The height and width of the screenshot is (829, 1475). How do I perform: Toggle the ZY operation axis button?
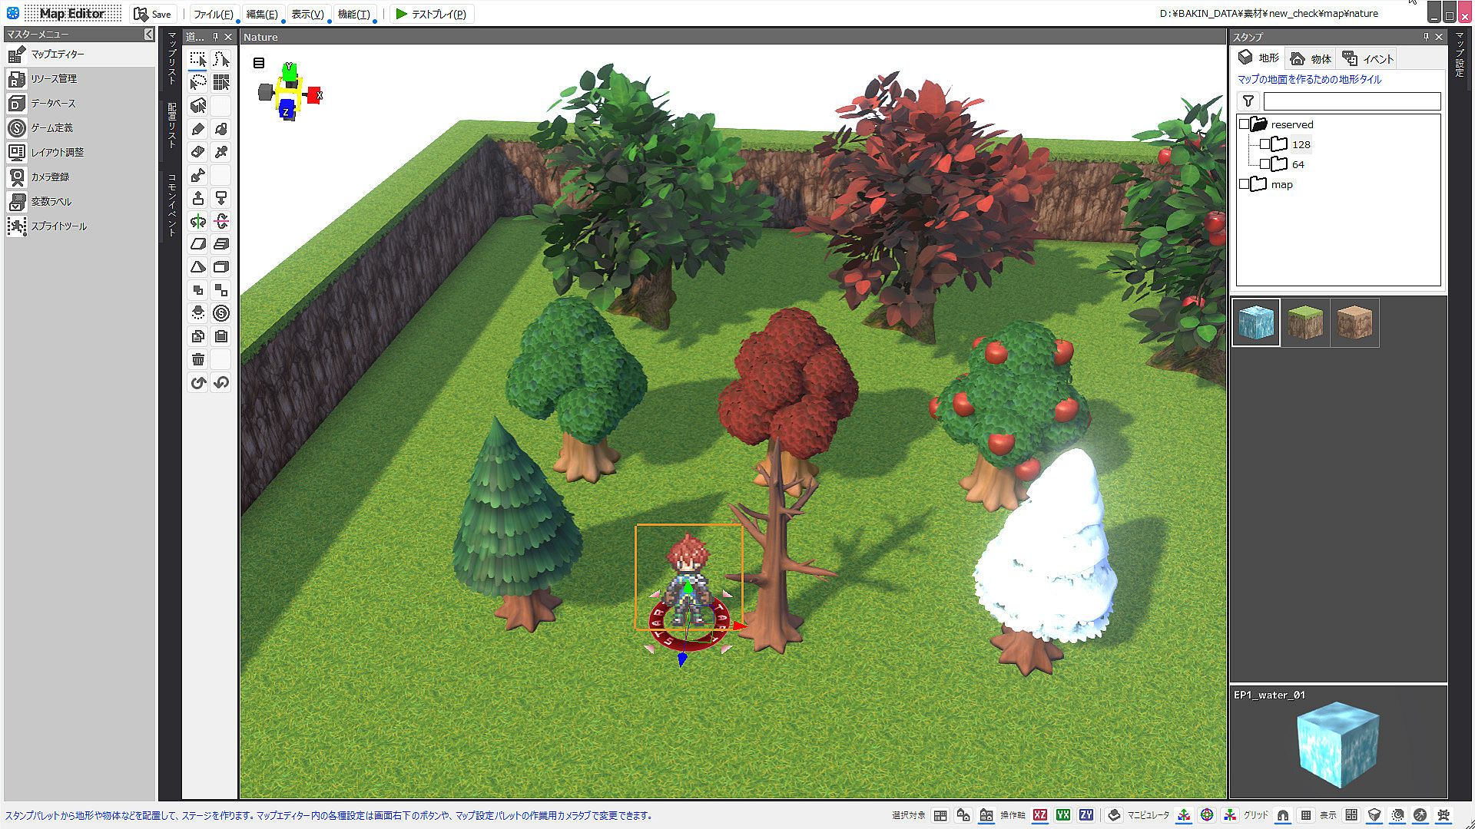click(x=1086, y=815)
